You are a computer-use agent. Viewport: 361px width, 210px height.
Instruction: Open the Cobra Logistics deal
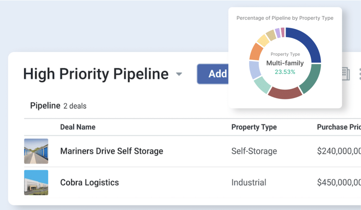pyautogui.click(x=89, y=183)
